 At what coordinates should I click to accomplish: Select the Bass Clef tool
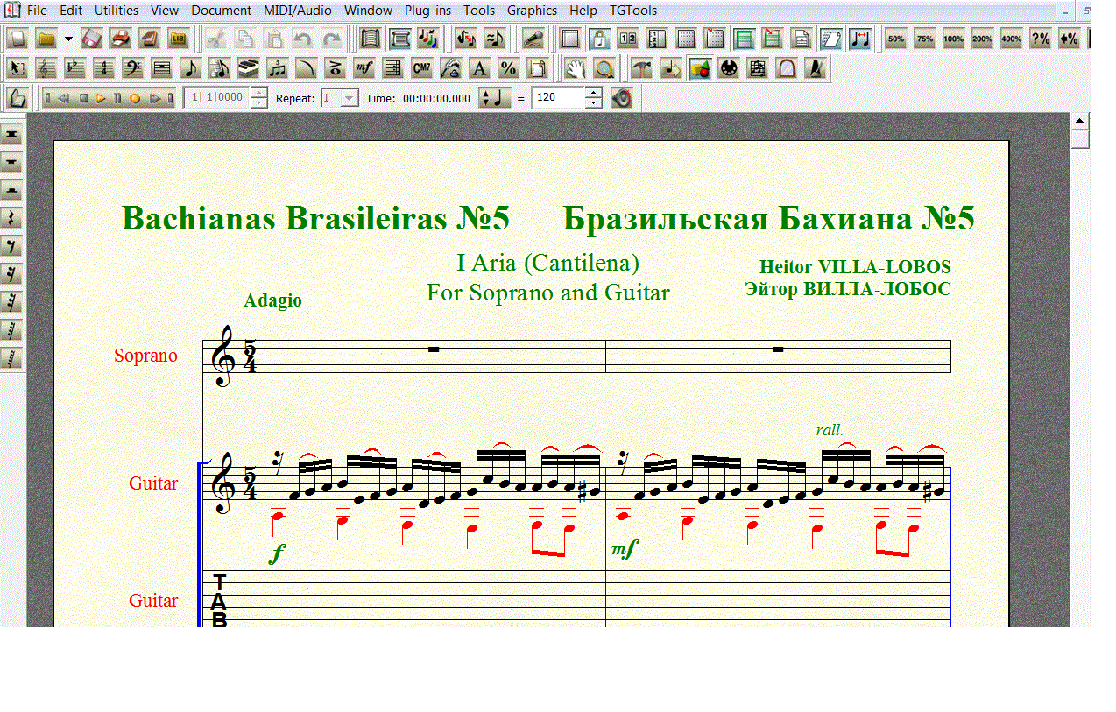coord(132,68)
